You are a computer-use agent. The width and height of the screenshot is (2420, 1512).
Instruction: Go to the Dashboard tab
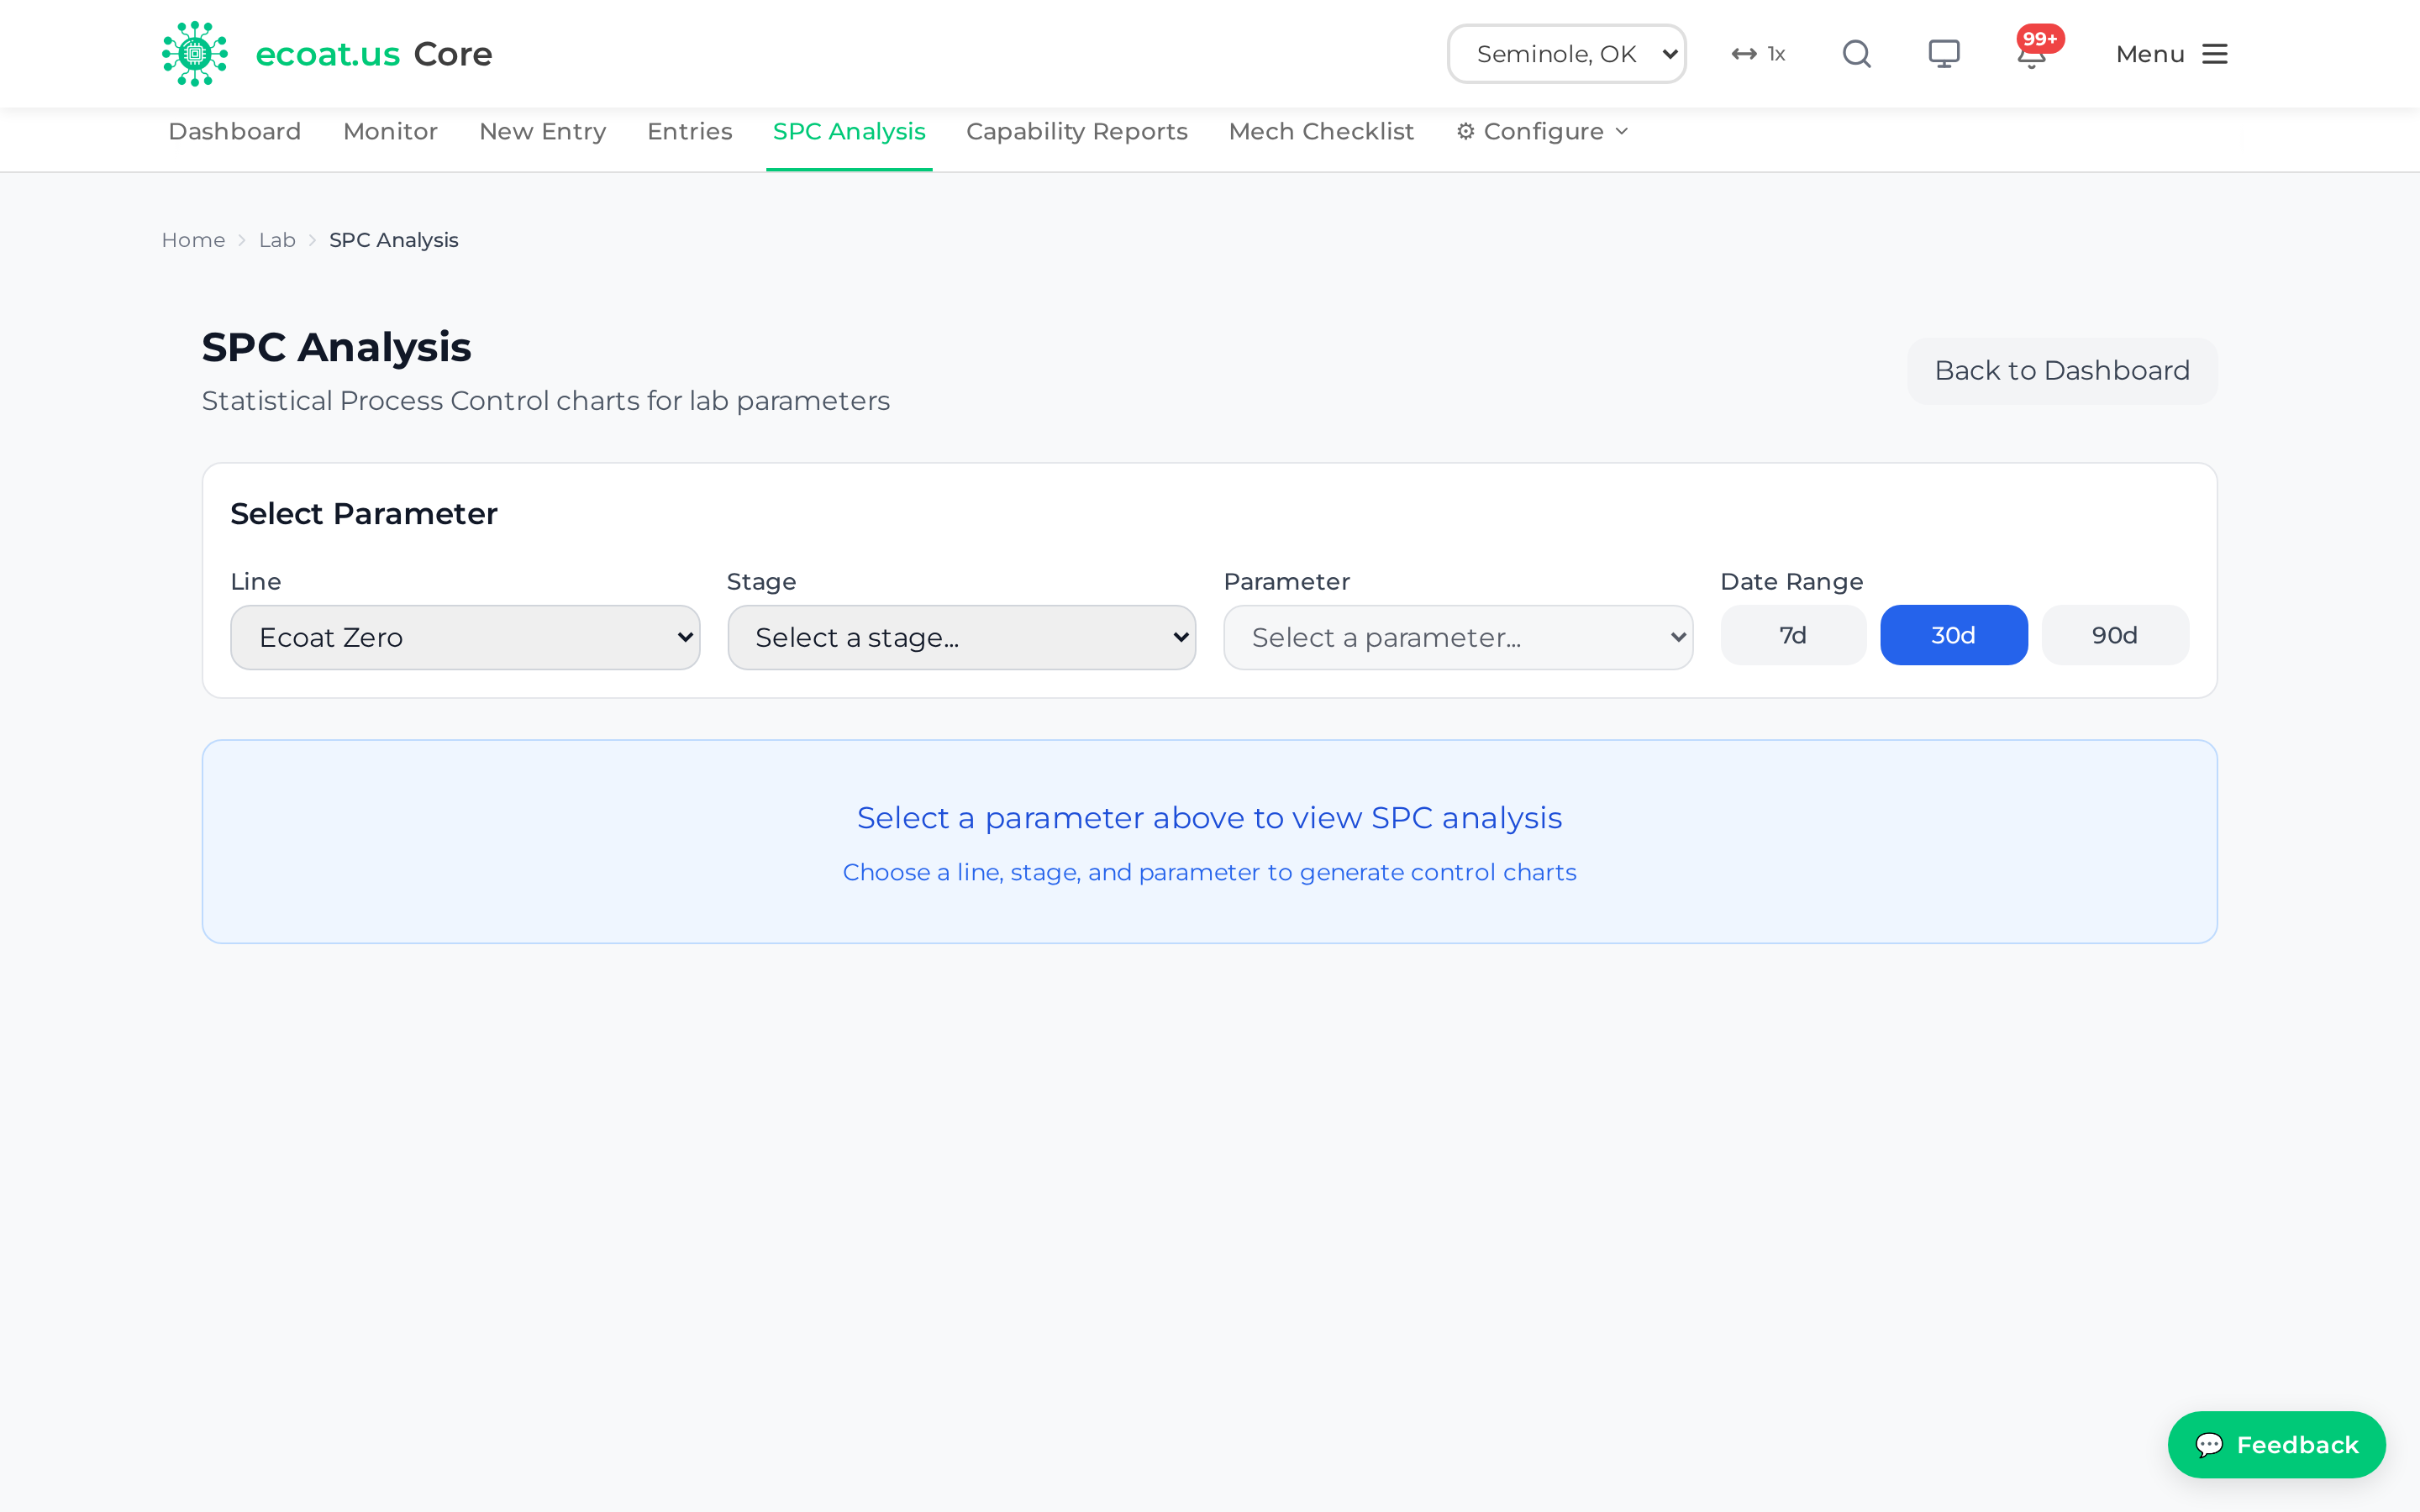point(234,132)
